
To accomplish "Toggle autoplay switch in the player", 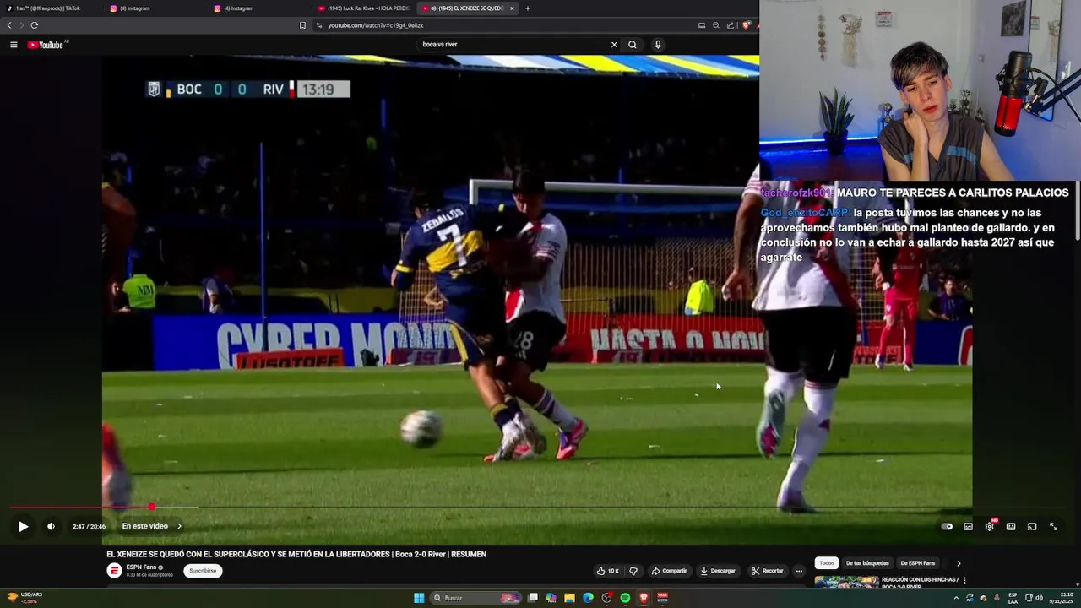I will 947,526.
